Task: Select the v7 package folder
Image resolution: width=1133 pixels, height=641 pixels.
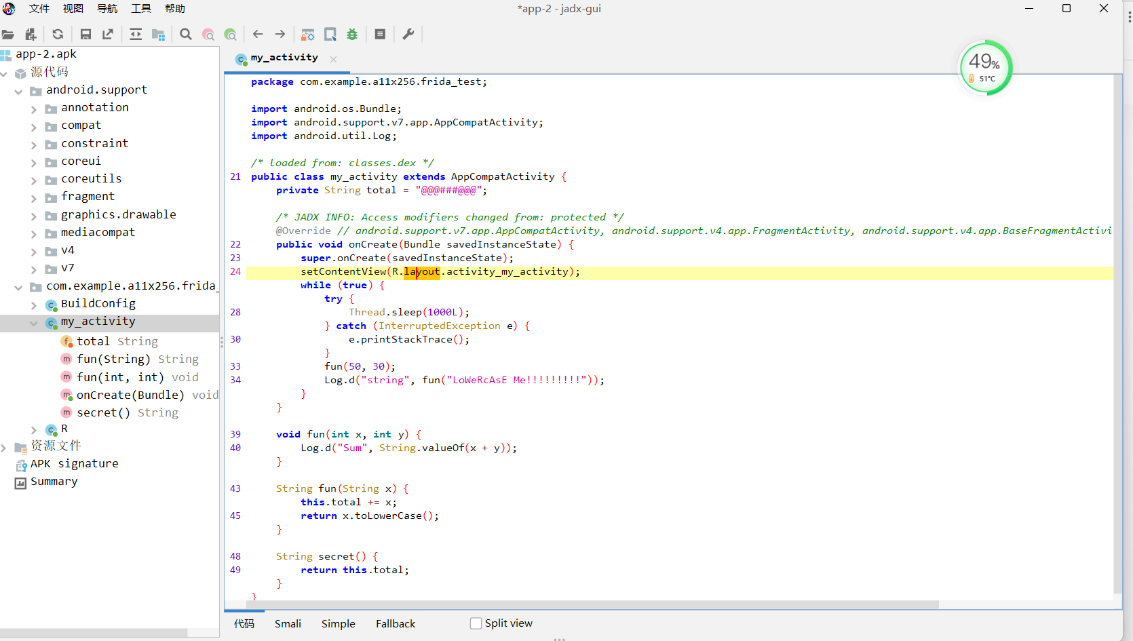Action: 68,269
